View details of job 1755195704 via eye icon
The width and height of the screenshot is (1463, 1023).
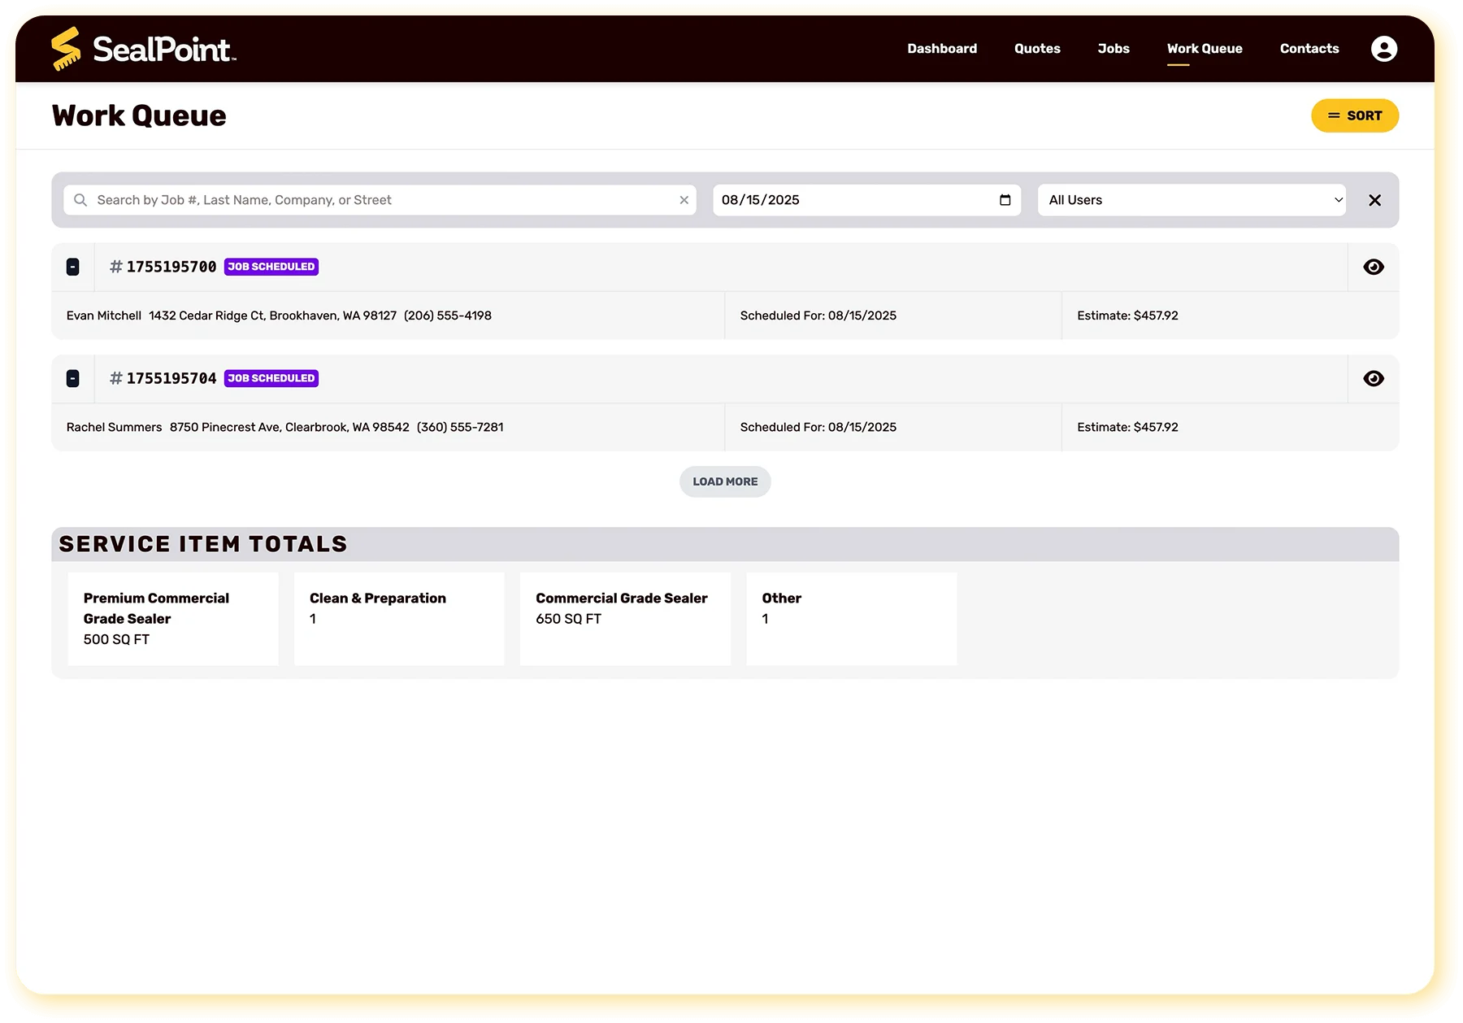click(x=1374, y=377)
